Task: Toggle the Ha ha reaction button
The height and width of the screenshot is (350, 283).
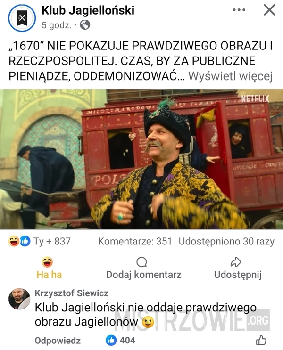Action: click(49, 268)
